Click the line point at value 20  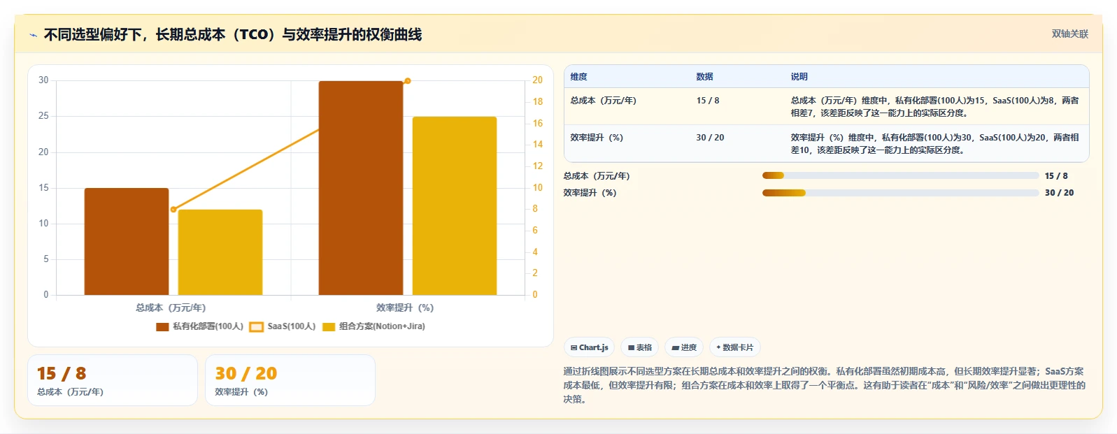tap(408, 81)
